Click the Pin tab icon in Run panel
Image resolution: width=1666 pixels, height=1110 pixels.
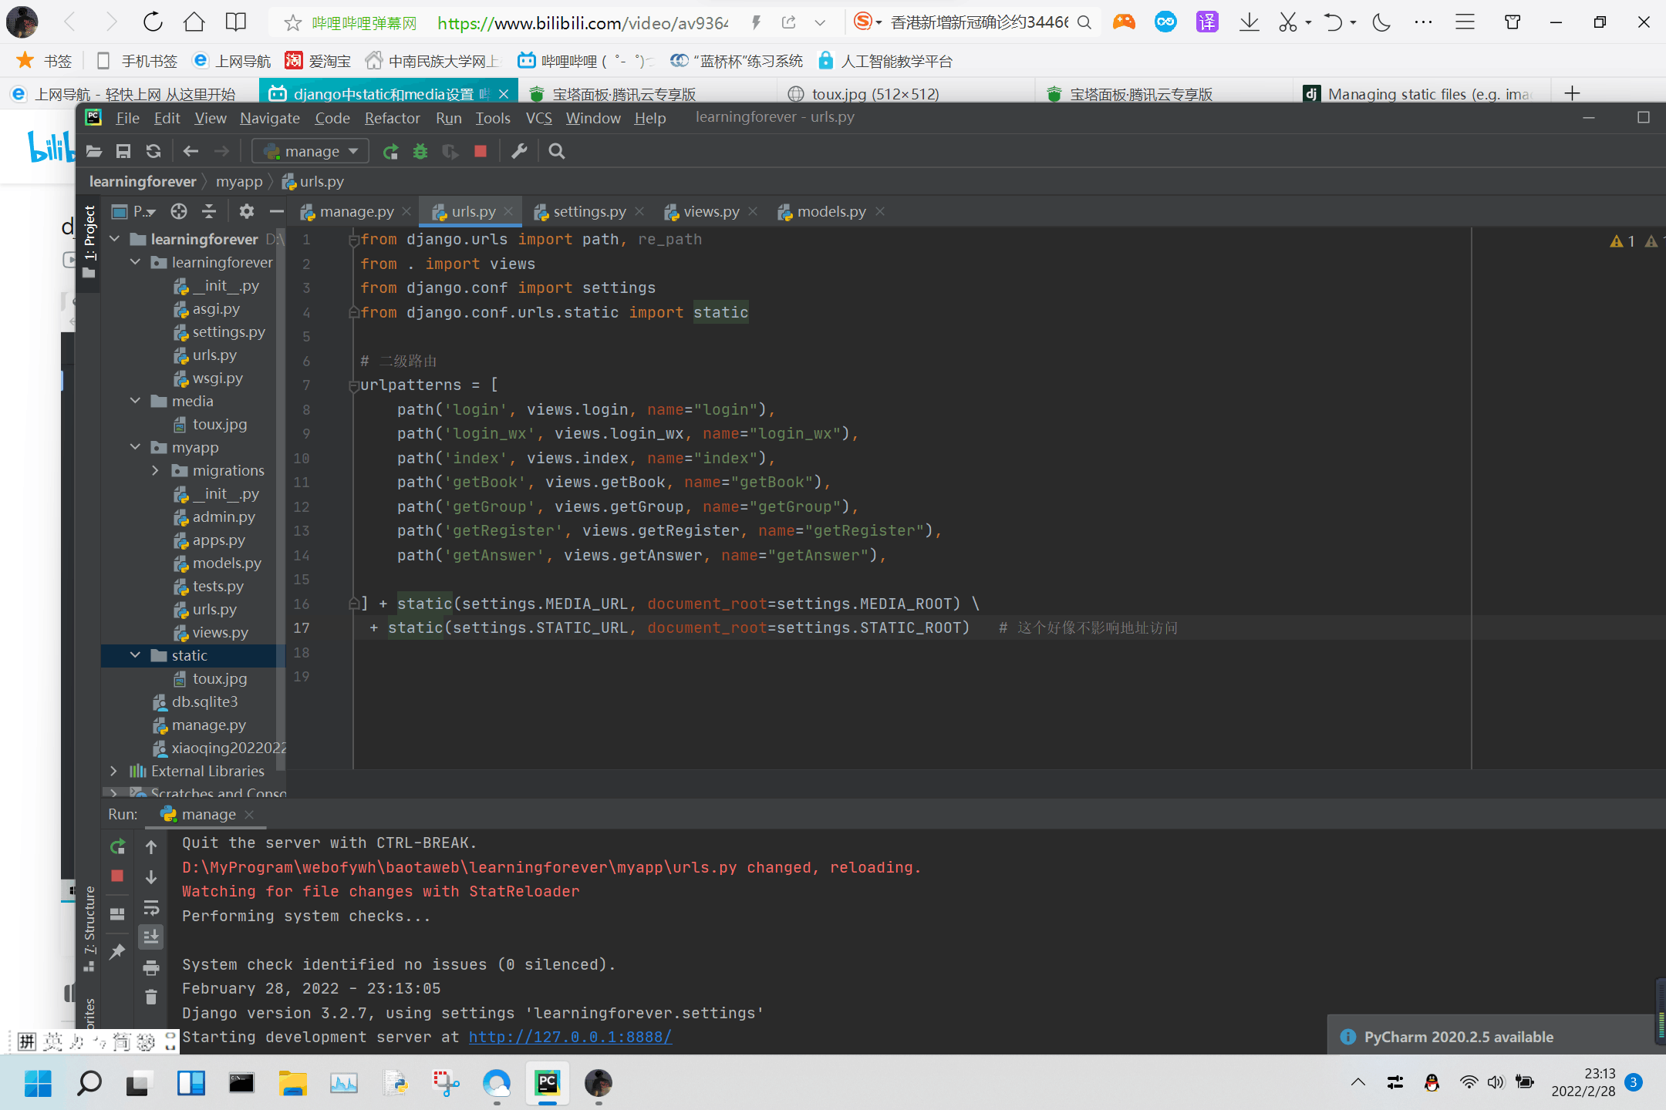tap(117, 951)
